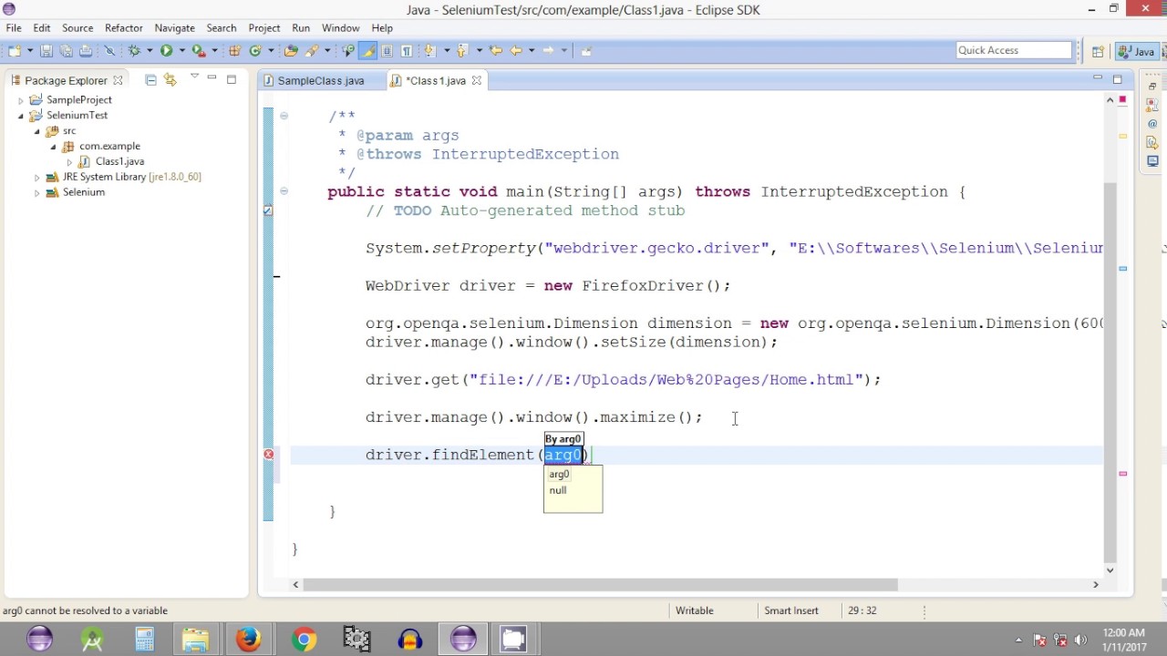1167x656 pixels.
Task: Open the Window menu
Action: (341, 28)
